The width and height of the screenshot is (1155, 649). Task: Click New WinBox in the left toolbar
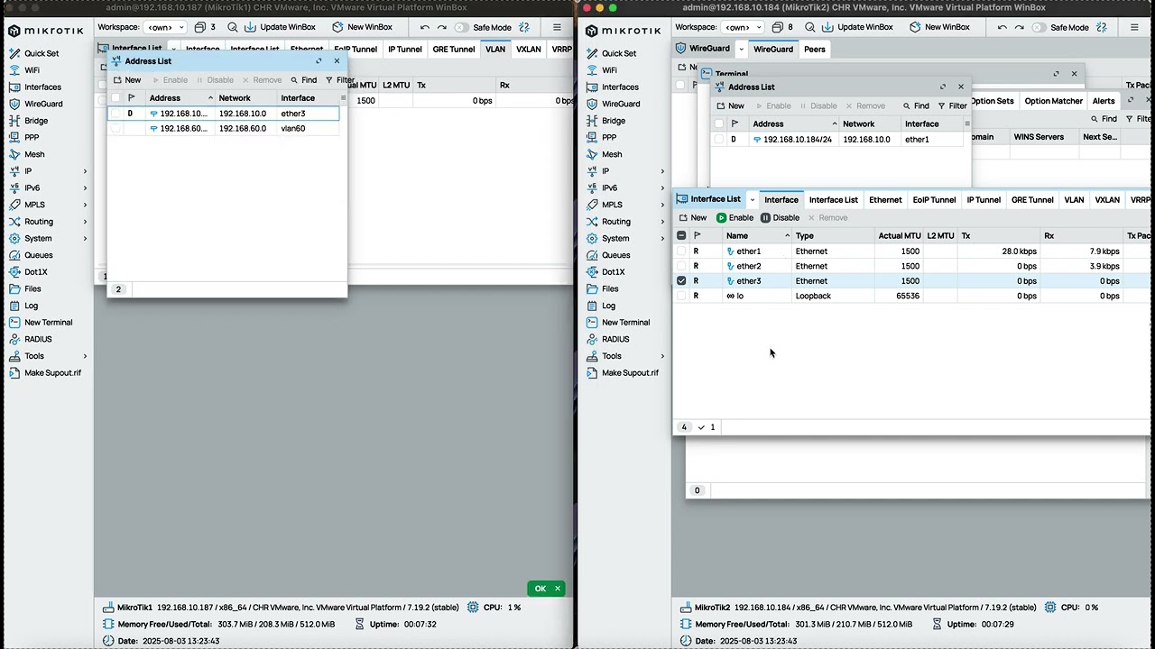click(362, 27)
